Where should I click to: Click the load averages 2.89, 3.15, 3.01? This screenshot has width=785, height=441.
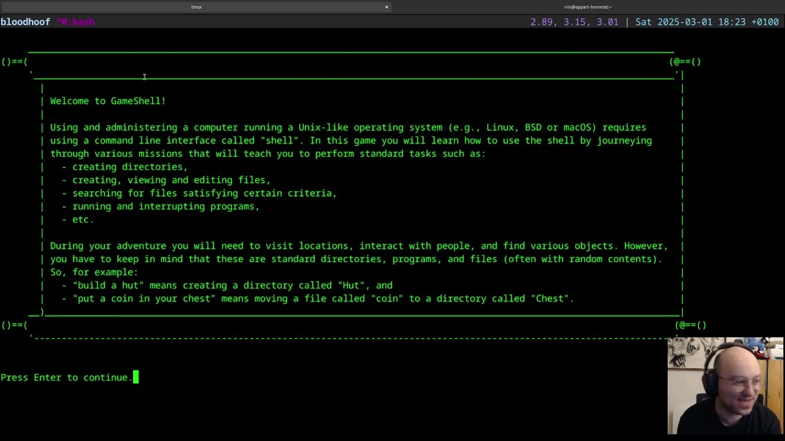coord(574,22)
